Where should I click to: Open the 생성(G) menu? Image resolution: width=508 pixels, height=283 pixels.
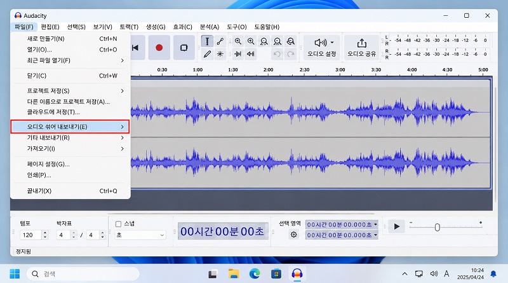(x=156, y=27)
